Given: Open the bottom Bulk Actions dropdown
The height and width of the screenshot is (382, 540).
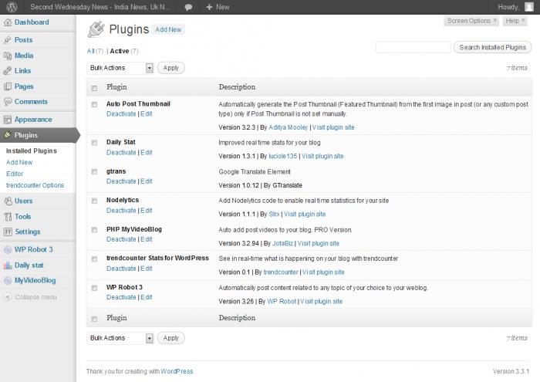Looking at the screenshot, I should point(120,338).
